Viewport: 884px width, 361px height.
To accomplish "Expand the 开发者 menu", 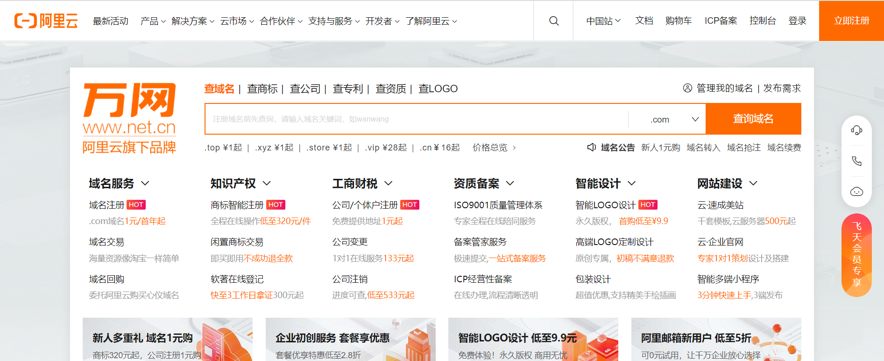I will click(382, 21).
